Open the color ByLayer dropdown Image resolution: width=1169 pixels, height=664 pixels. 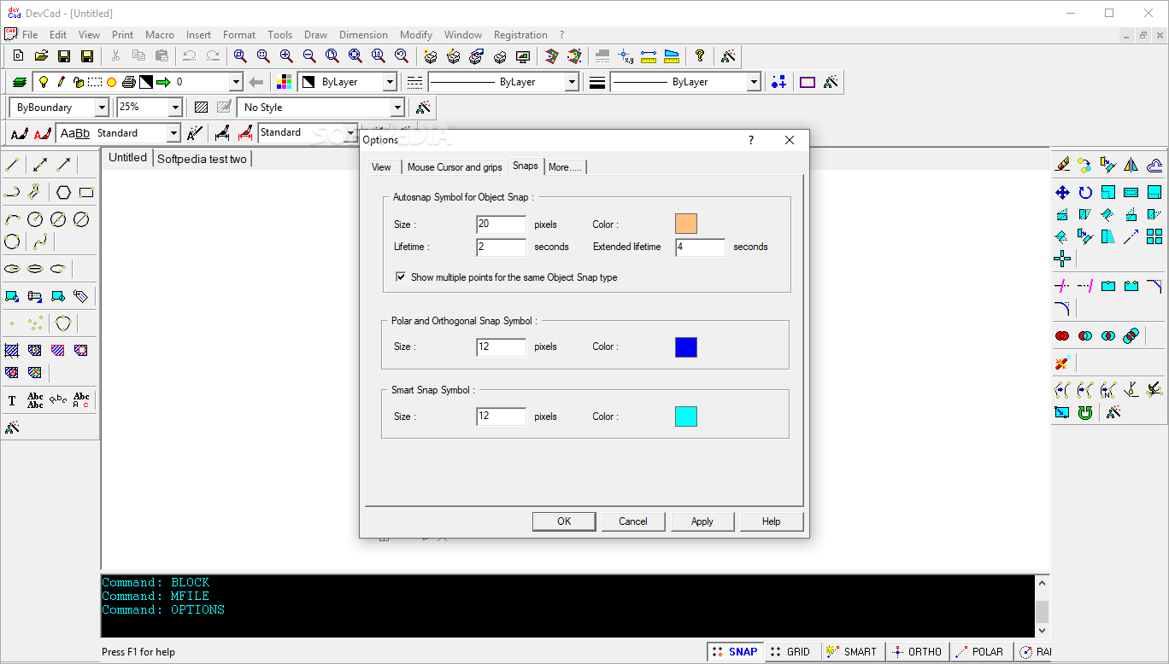pos(390,82)
